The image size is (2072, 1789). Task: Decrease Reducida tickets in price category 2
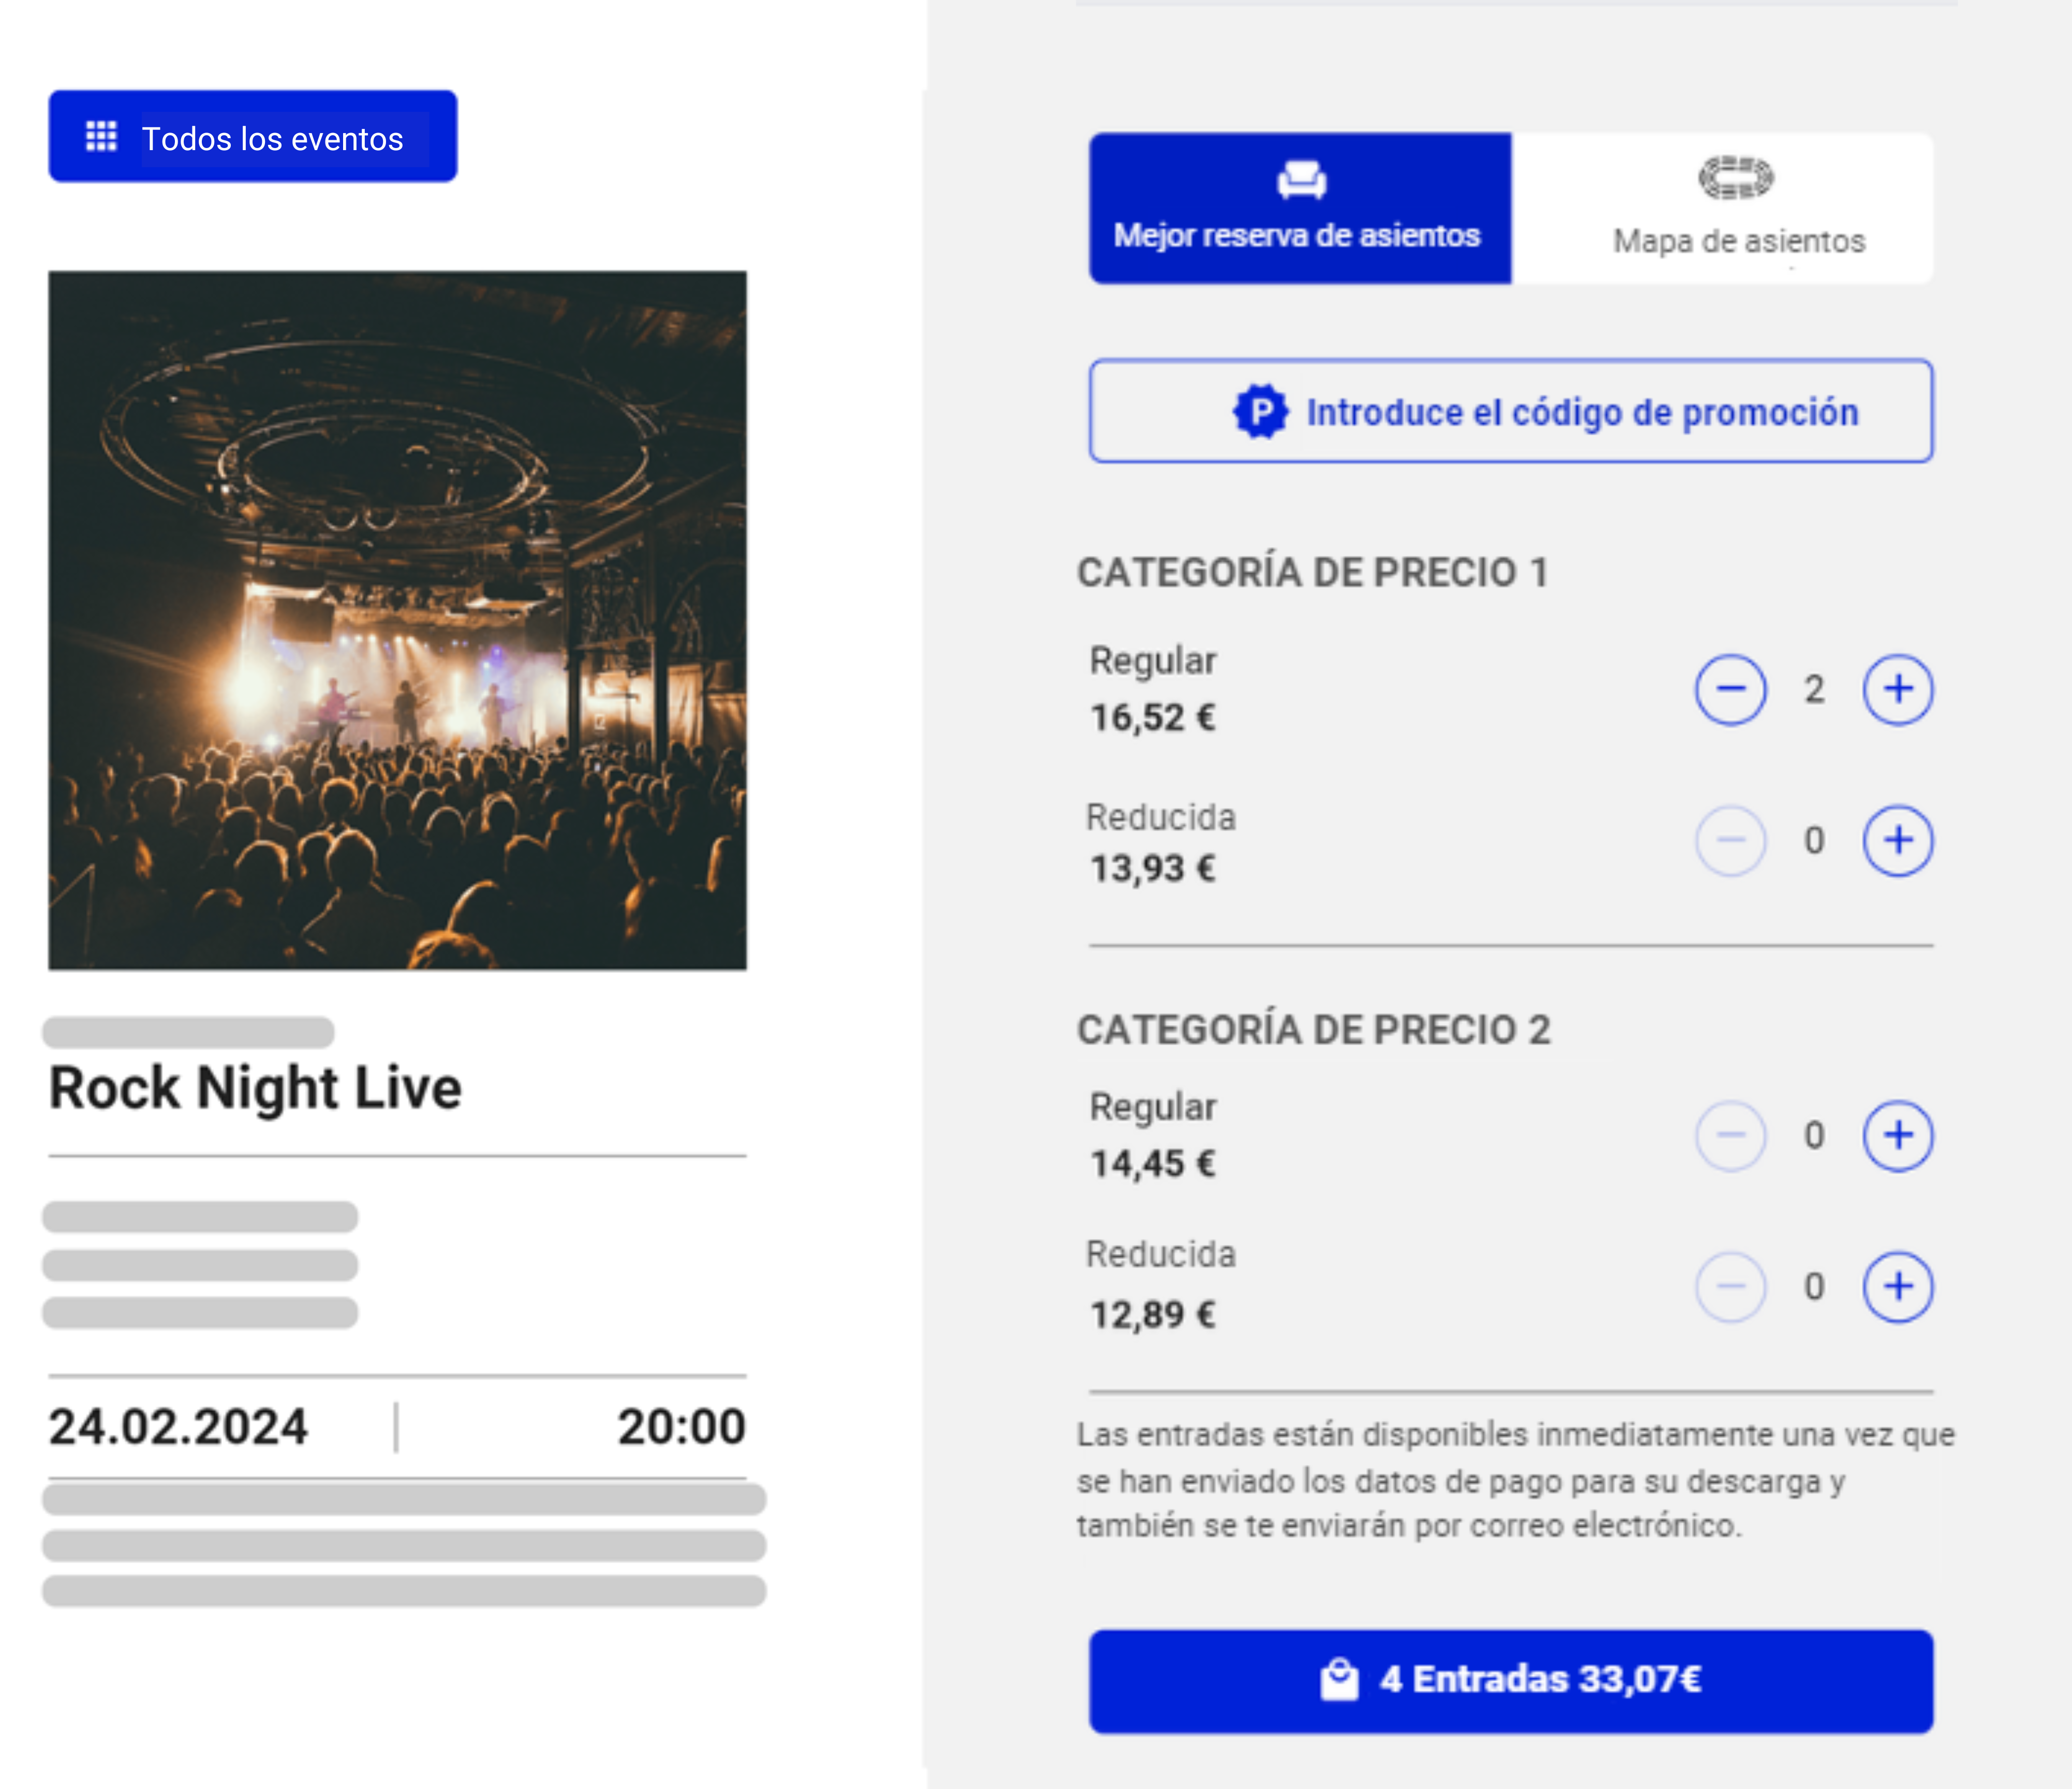(1730, 1287)
